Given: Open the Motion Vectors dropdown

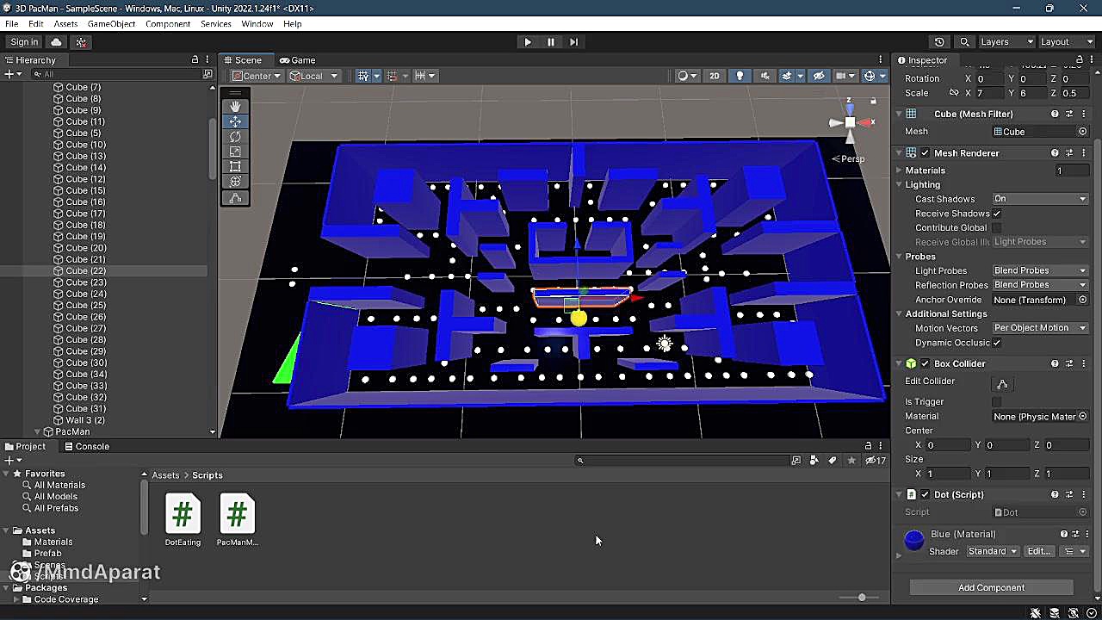Looking at the screenshot, I should pos(1040,328).
